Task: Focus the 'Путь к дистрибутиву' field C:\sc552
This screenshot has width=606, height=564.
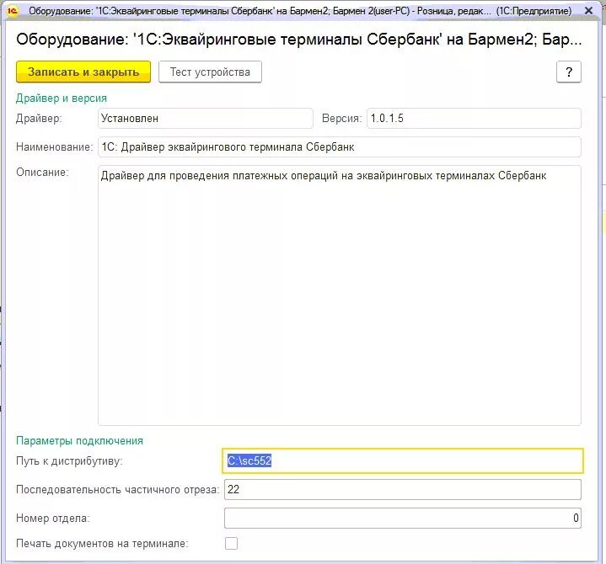Action: point(402,460)
